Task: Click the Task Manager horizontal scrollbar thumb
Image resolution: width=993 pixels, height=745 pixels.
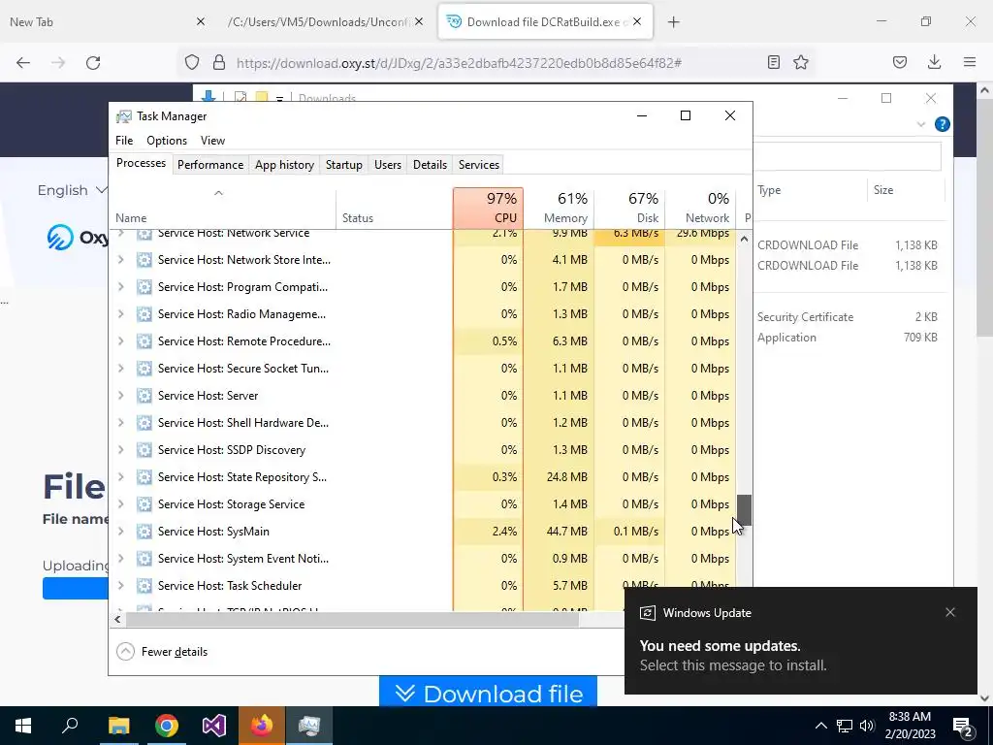Action: 352,619
